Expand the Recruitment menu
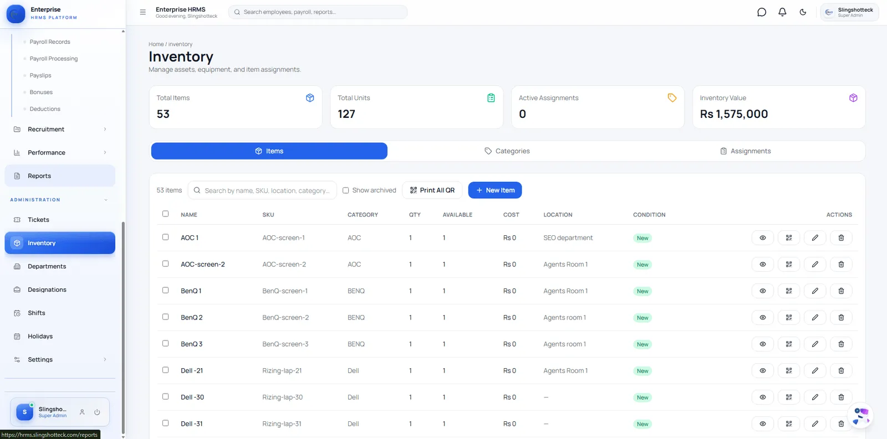The height and width of the screenshot is (439, 887). coord(60,130)
